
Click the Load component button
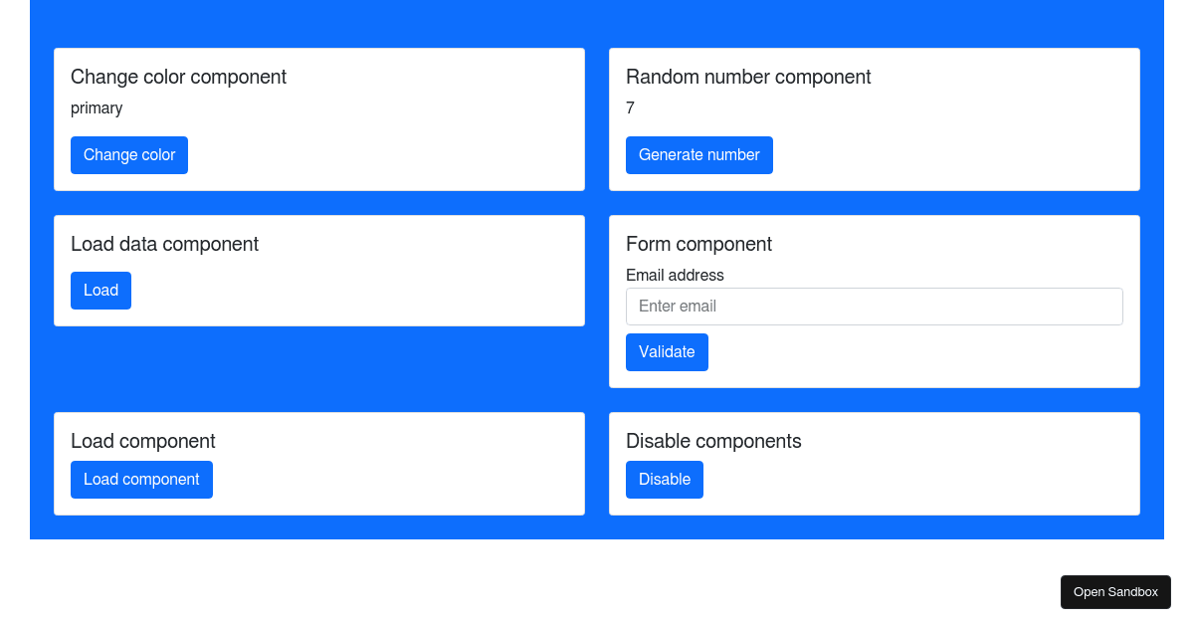coord(141,480)
